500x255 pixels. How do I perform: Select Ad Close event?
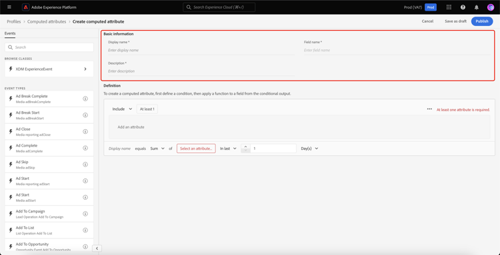tap(49, 131)
